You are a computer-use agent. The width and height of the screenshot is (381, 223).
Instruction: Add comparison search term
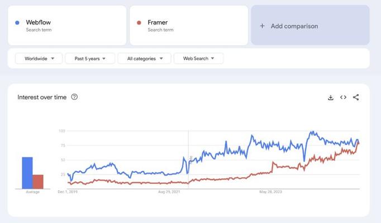pyautogui.click(x=310, y=25)
